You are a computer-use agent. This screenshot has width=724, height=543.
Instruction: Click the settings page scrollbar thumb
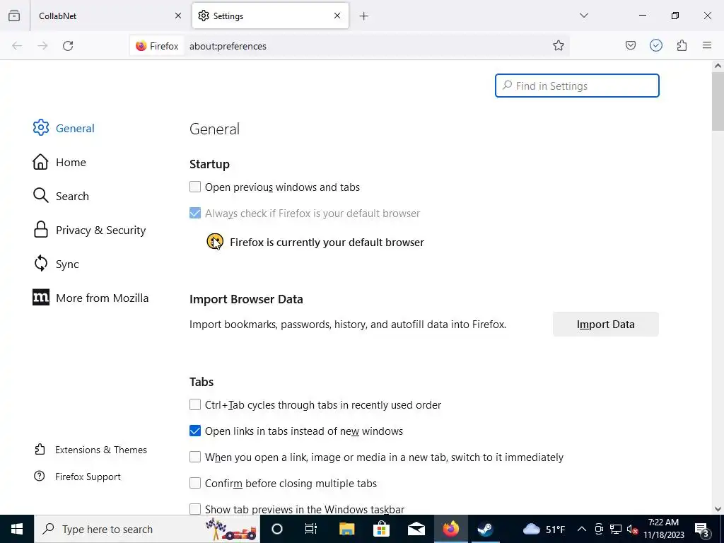coord(718,100)
